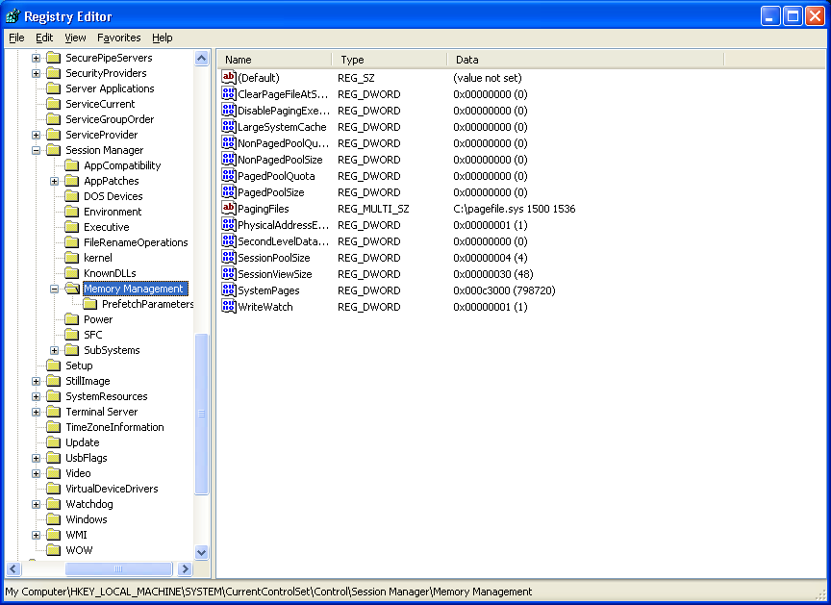
Task: Open the Favorites menu
Action: (x=118, y=38)
